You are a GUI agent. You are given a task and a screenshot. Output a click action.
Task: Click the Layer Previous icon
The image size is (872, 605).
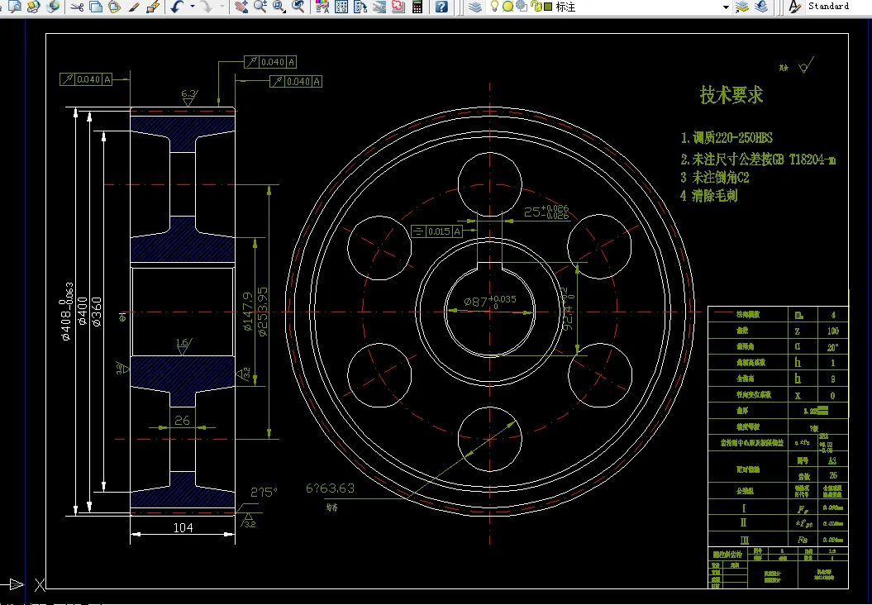761,7
